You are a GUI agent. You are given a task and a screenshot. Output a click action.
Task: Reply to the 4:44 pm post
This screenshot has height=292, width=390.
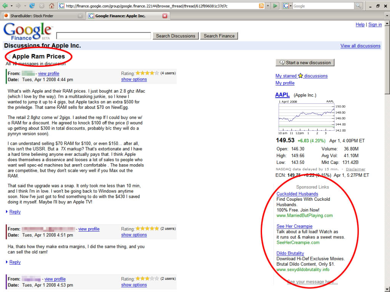pyautogui.click(x=15, y=212)
